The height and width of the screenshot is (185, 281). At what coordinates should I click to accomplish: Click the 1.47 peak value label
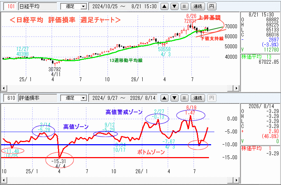coord(190,113)
